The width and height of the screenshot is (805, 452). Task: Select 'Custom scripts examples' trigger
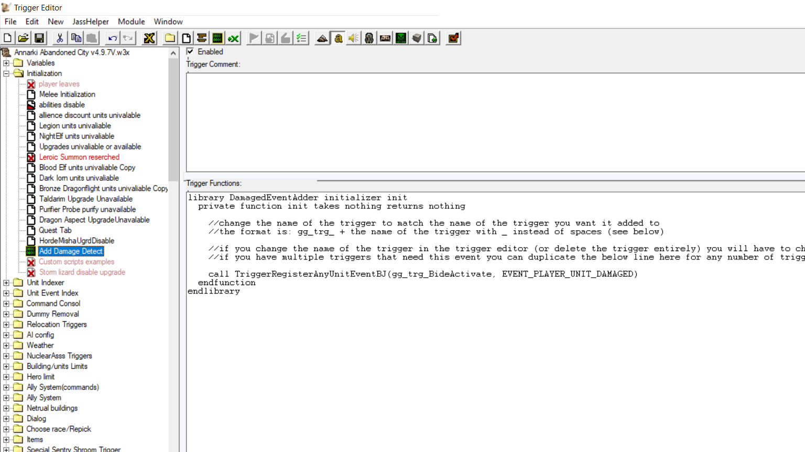pyautogui.click(x=77, y=262)
